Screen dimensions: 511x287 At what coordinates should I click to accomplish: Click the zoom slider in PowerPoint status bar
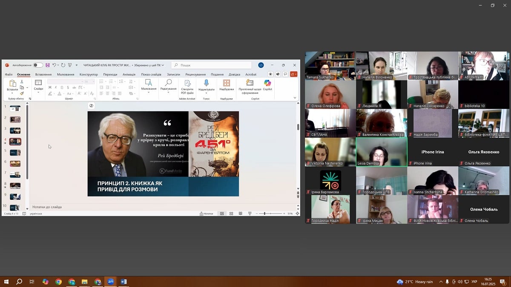(271, 213)
